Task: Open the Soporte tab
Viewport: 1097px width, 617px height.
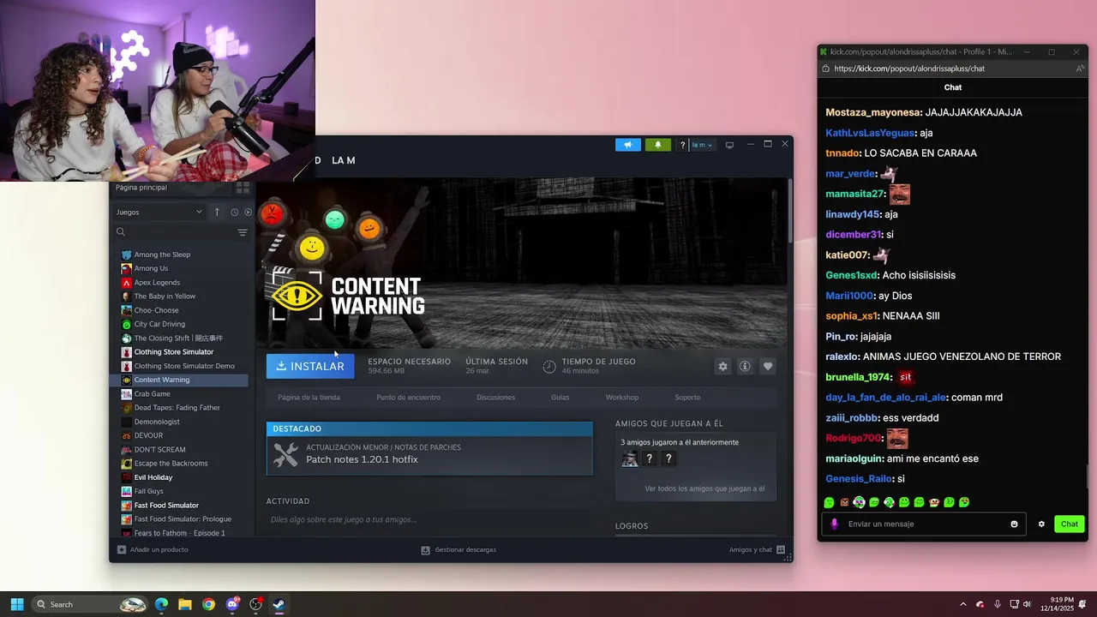Action: [687, 398]
